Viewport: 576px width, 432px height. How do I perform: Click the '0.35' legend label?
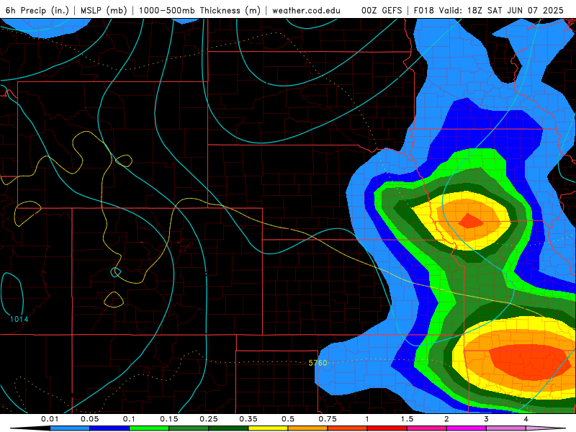(x=248, y=419)
